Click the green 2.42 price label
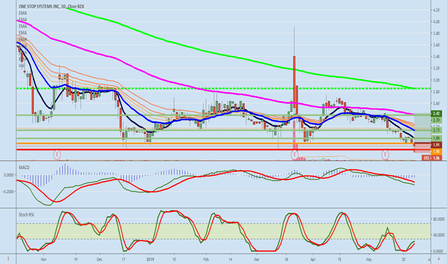Screen dimensions: 447x264 pyautogui.click(x=436, y=113)
